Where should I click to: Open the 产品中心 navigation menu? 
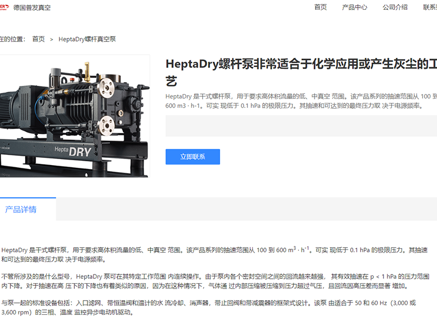[x=355, y=7]
